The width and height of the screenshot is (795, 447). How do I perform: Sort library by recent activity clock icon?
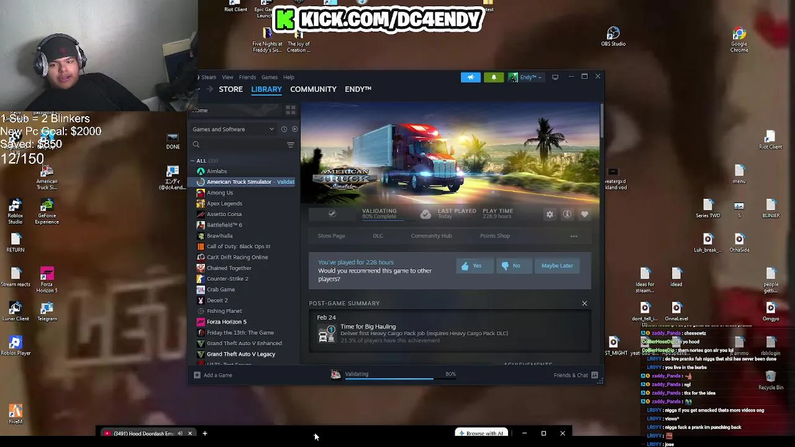(284, 129)
